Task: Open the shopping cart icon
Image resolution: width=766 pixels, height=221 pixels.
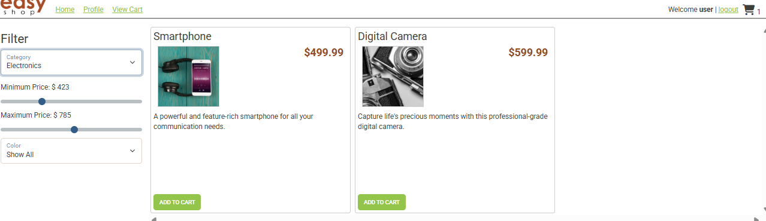Action: pyautogui.click(x=748, y=10)
